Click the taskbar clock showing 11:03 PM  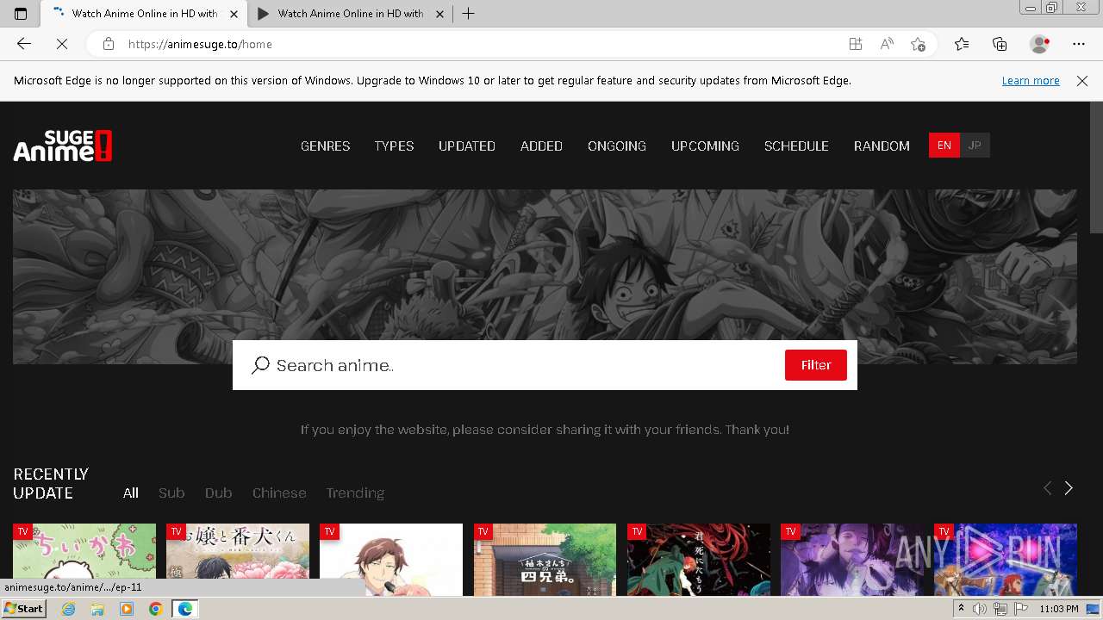coord(1059,609)
